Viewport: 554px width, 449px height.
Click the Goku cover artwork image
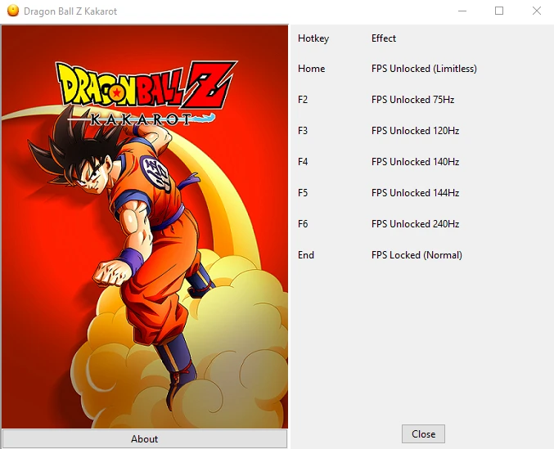point(145,227)
